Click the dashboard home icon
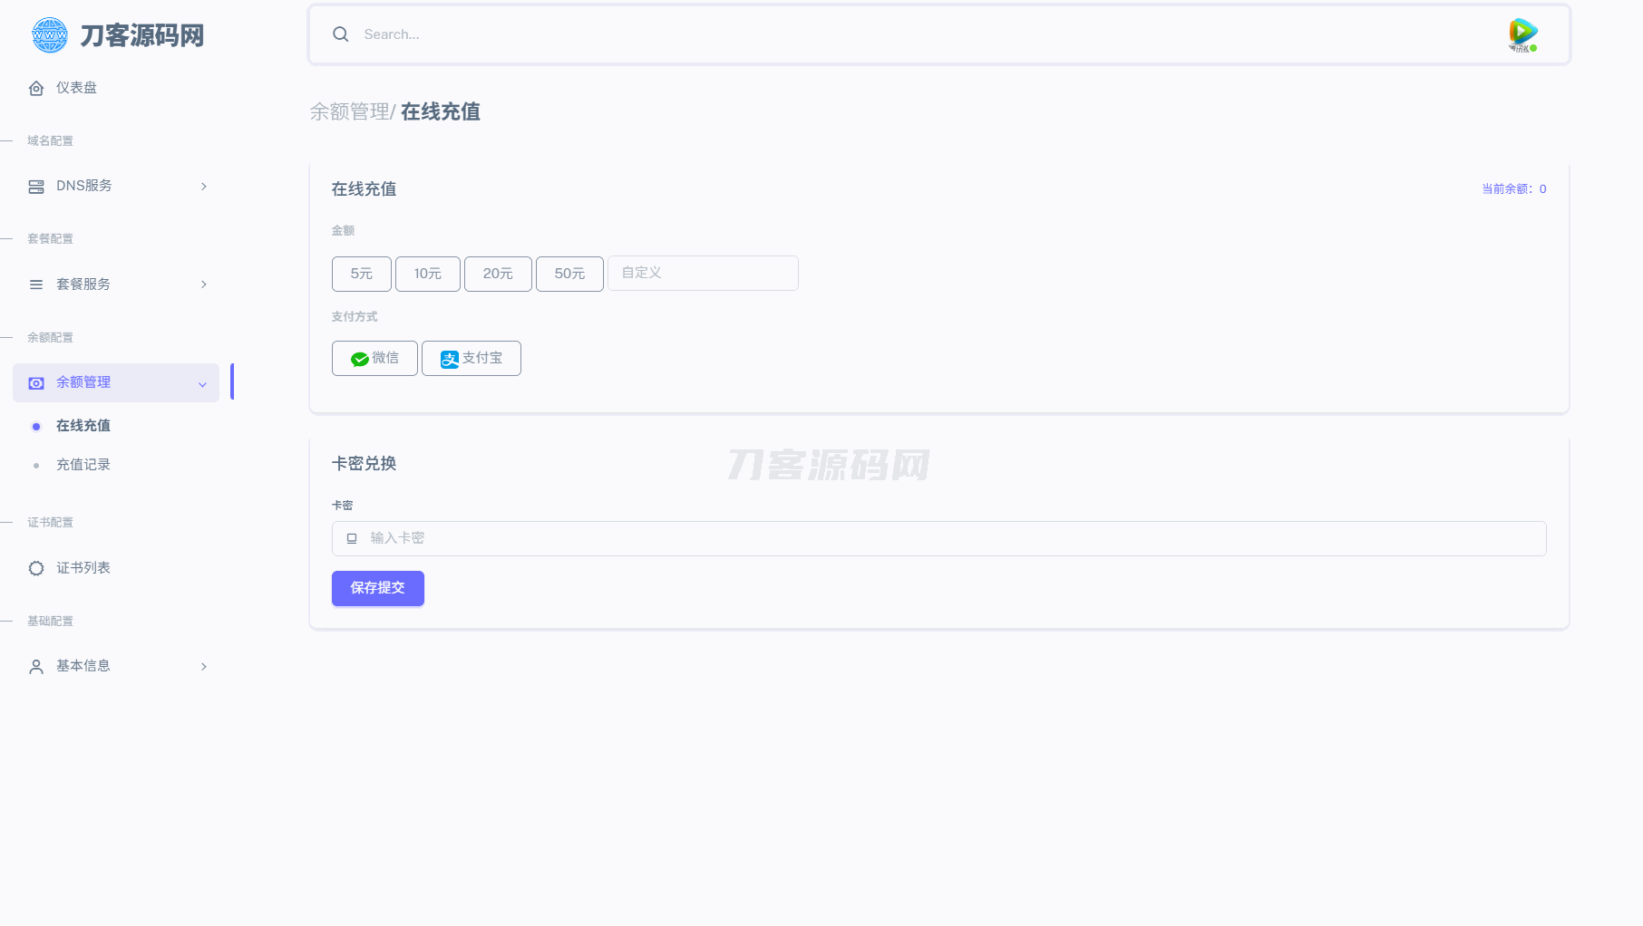This screenshot has width=1643, height=926. coord(36,88)
